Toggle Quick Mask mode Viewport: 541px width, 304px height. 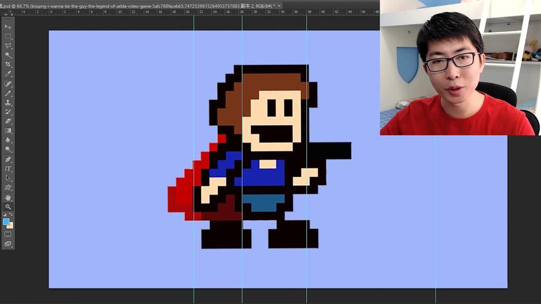point(8,234)
